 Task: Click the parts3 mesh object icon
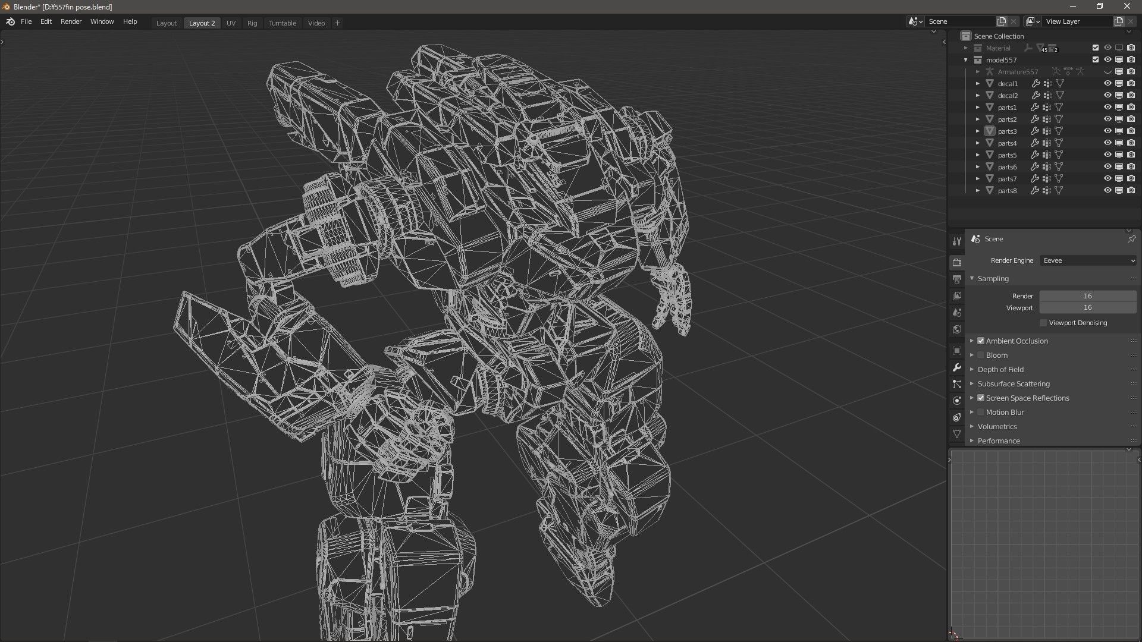(x=990, y=131)
